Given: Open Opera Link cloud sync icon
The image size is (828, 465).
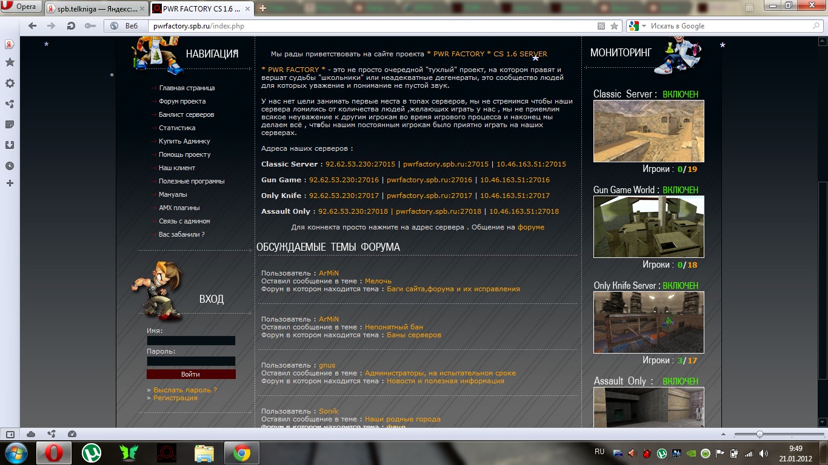Looking at the screenshot, I should click(x=31, y=434).
